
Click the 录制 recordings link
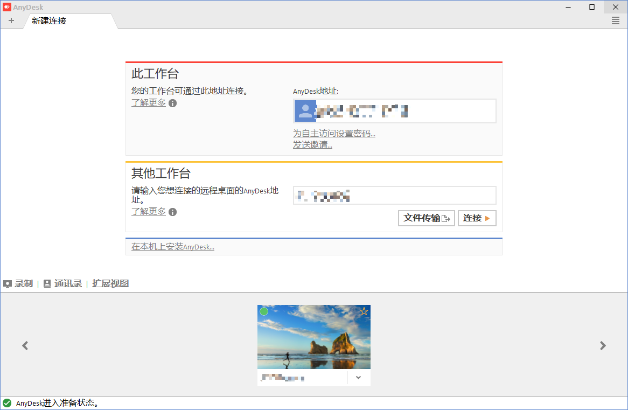(x=24, y=283)
